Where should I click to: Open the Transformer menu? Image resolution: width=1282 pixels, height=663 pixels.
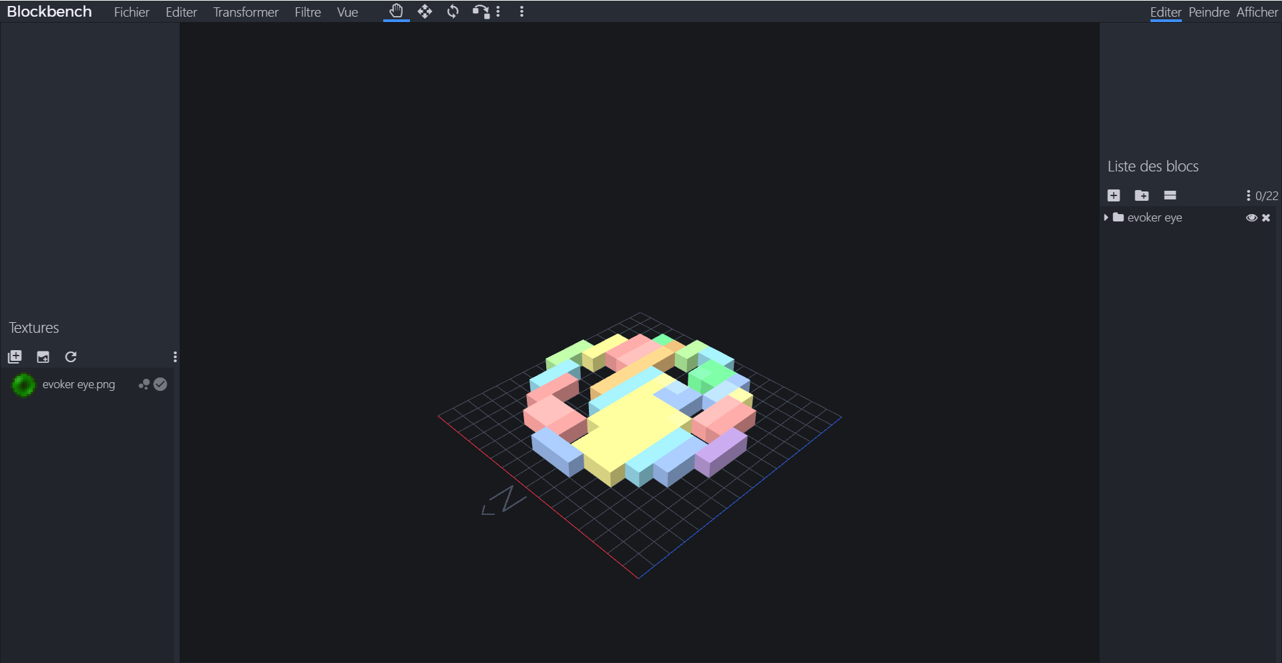pyautogui.click(x=246, y=12)
